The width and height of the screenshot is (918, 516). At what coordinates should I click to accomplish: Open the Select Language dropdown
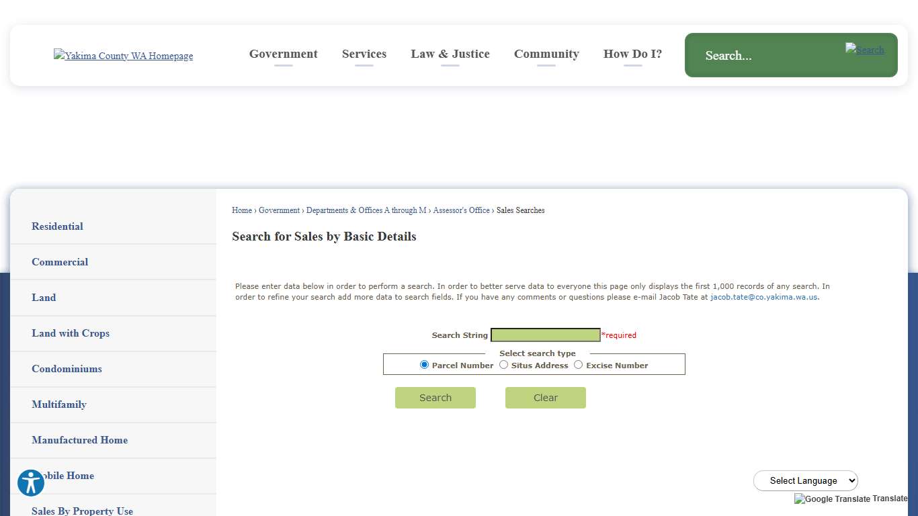tap(805, 480)
